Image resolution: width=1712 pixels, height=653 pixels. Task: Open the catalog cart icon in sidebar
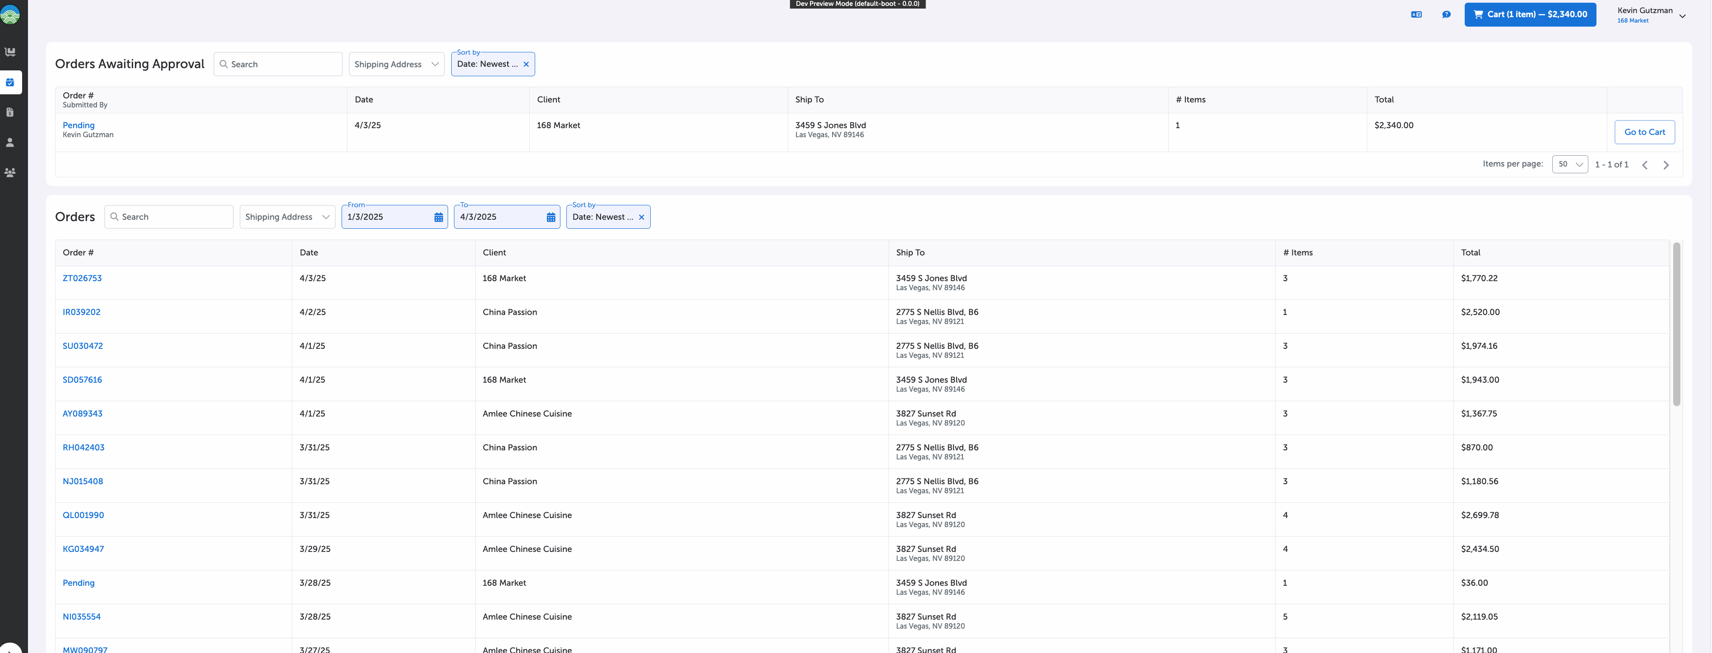pyautogui.click(x=10, y=52)
